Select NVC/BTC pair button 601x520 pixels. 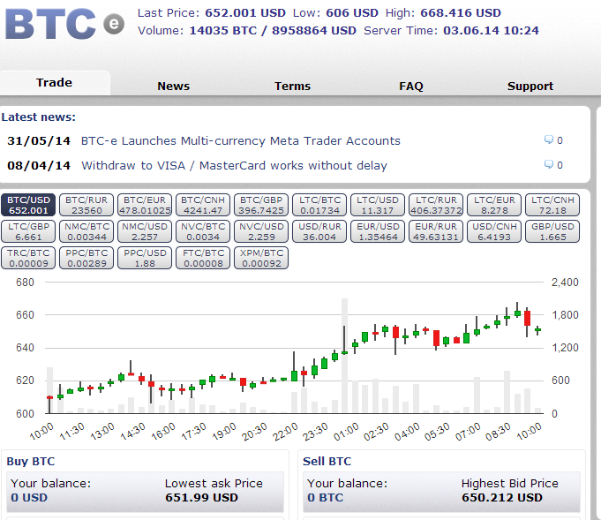[203, 231]
